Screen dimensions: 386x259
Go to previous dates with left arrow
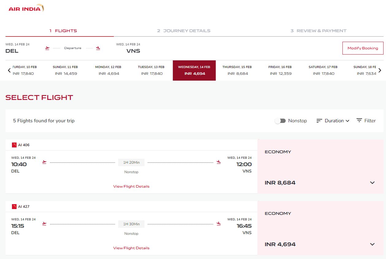tap(9, 70)
